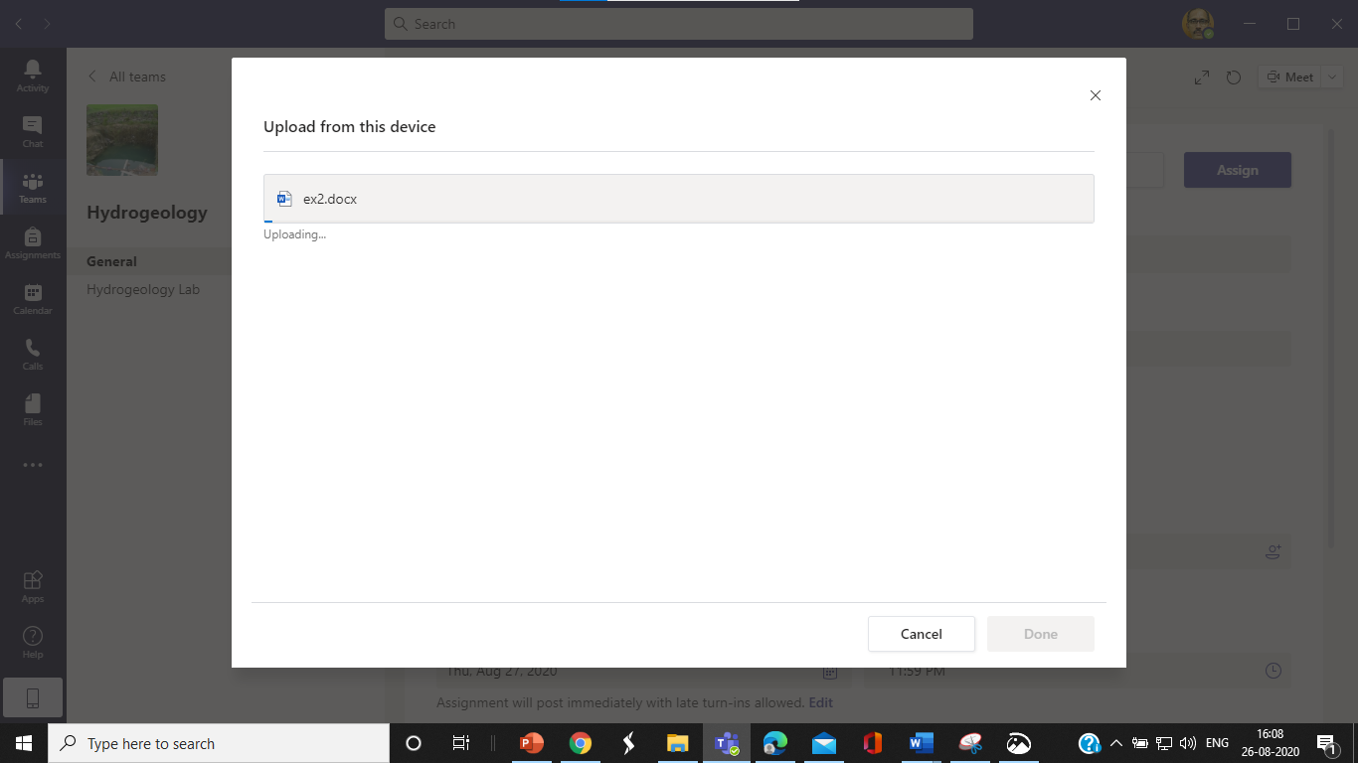
Task: Start a meeting with the Meet button
Action: 1289,76
